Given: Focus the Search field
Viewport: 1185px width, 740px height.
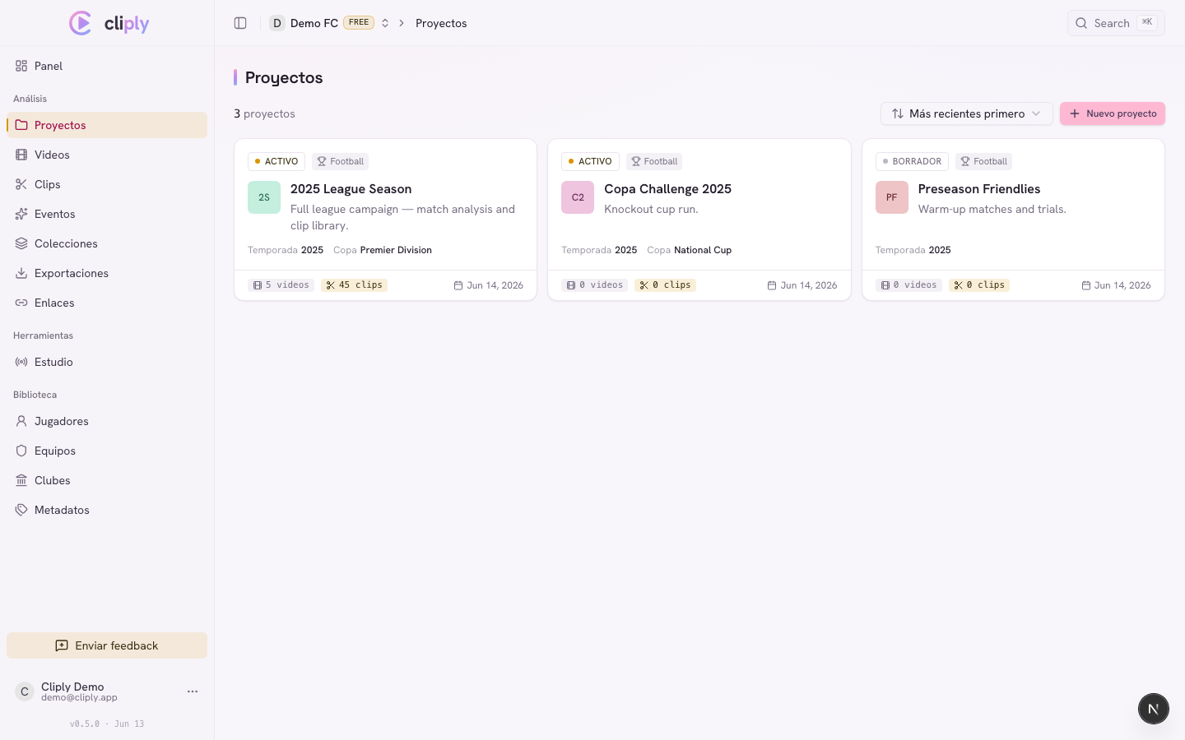Looking at the screenshot, I should pyautogui.click(x=1116, y=23).
